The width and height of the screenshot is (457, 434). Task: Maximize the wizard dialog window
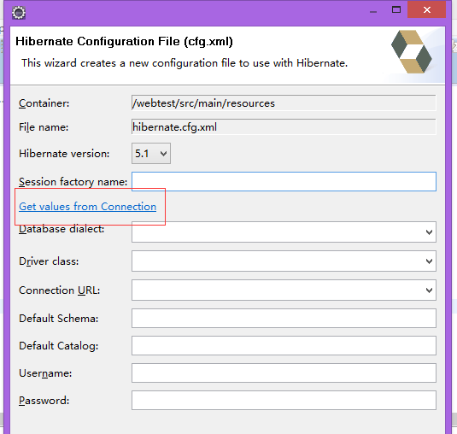(396, 9)
